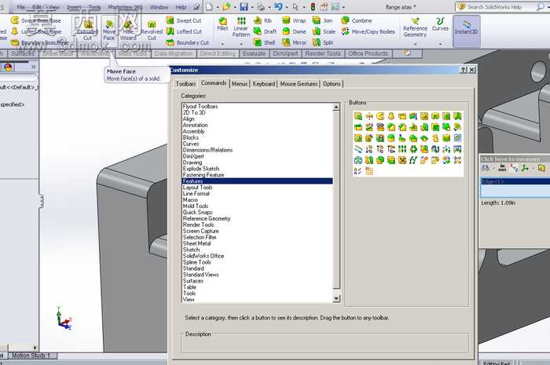550x365 pixels.
Task: Open the dropdown arrow next to Save
Action: 251,7
